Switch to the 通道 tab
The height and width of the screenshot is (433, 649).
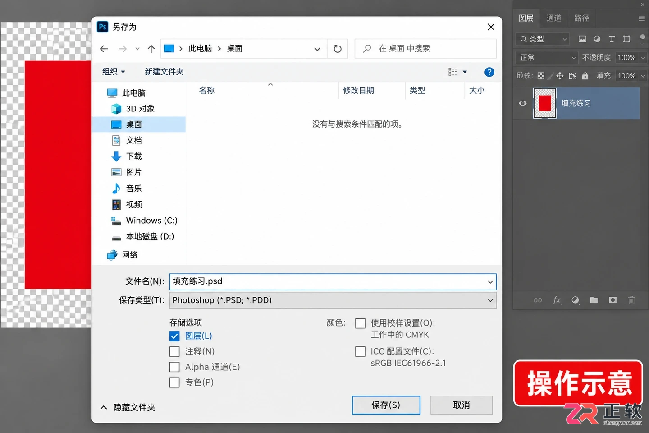[x=554, y=18]
